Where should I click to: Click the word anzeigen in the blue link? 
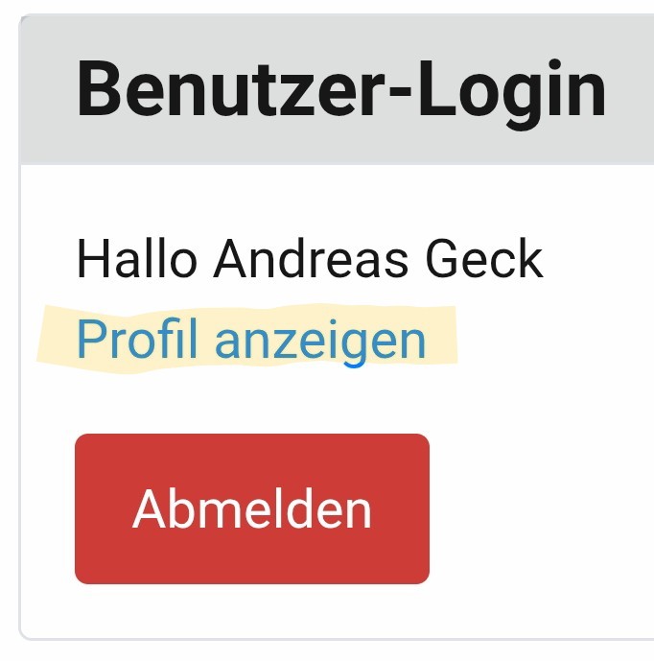pyautogui.click(x=320, y=343)
